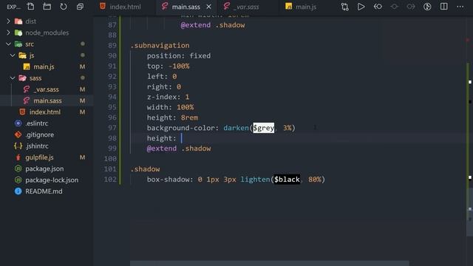
Task: Click the .subnavigation selector on line 89
Action: [x=160, y=46]
